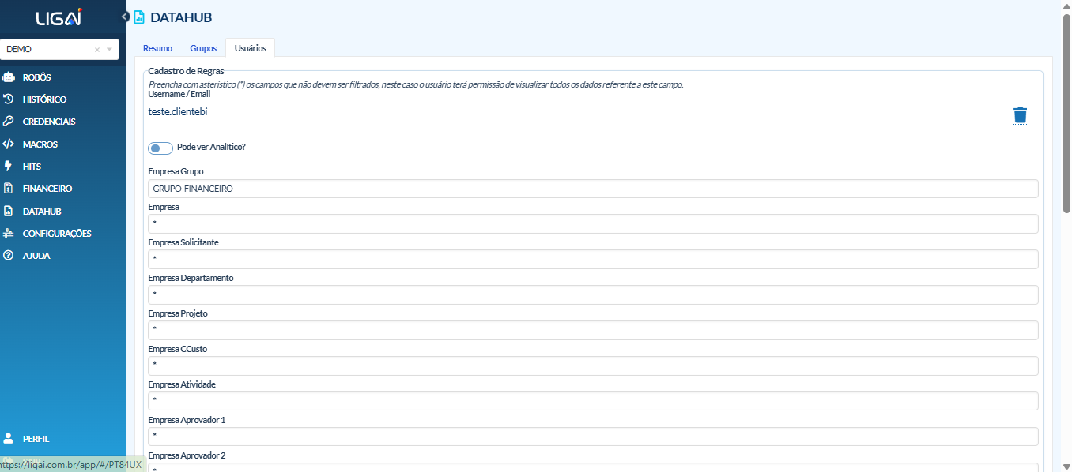The image size is (1072, 472).
Task: Click the Empresa Departamento input field
Action: (x=593, y=295)
